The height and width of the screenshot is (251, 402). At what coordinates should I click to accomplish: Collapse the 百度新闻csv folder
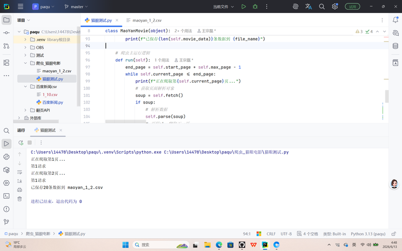point(26,86)
